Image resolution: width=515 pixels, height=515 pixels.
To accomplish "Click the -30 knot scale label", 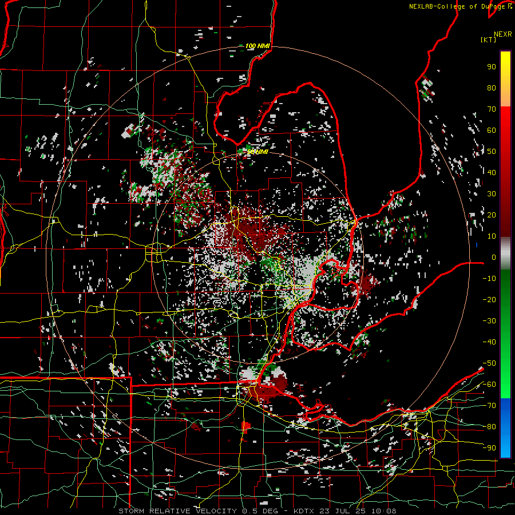I will pyautogui.click(x=489, y=321).
